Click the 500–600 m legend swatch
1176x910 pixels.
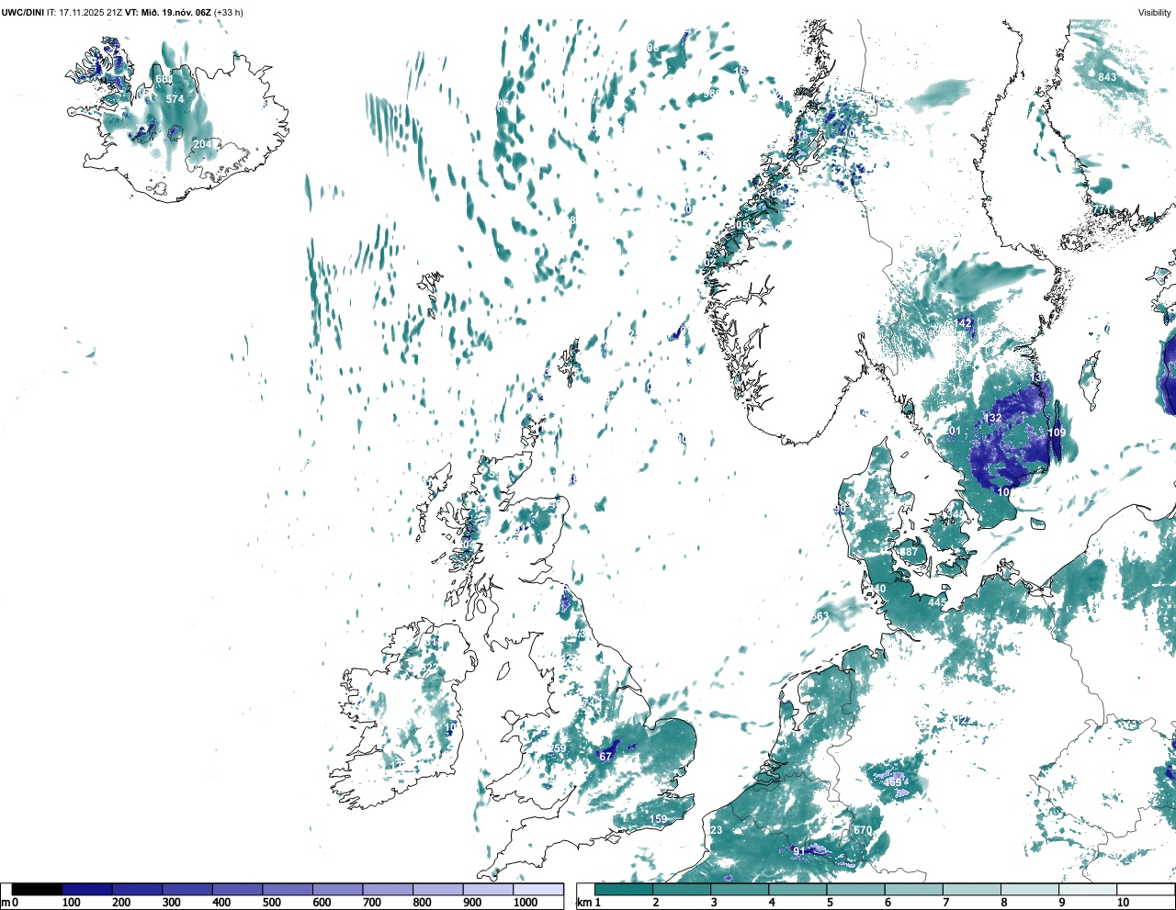pyautogui.click(x=288, y=889)
